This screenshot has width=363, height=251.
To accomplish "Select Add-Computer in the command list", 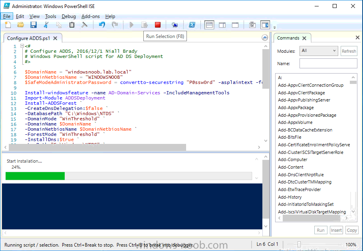I will pyautogui.click(x=293, y=159).
